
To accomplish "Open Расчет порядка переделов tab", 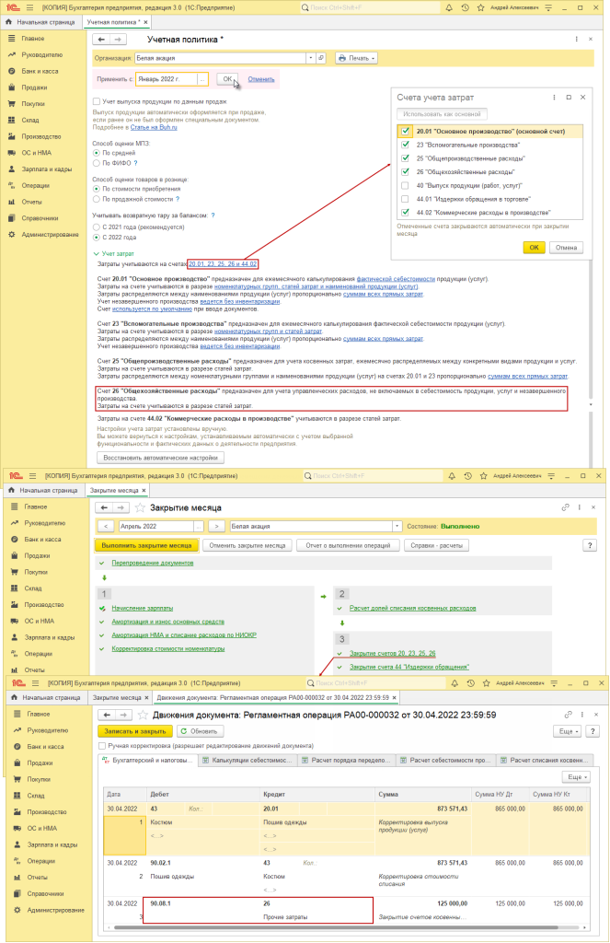I will (x=347, y=760).
